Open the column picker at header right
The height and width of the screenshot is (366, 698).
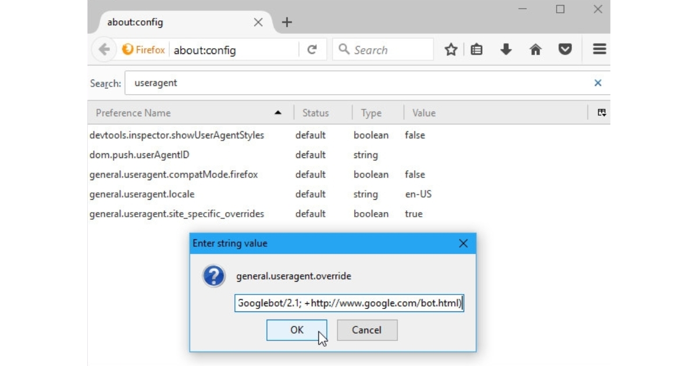pos(602,113)
